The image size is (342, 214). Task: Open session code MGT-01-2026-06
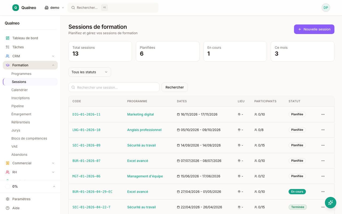coord(86,176)
